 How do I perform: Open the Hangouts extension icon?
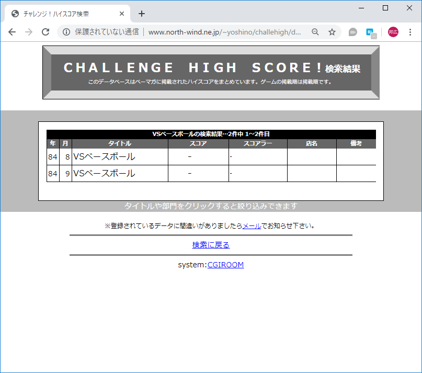point(352,32)
